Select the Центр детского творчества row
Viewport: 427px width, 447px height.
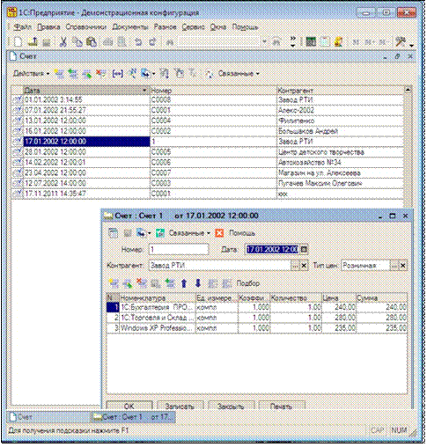coord(207,152)
